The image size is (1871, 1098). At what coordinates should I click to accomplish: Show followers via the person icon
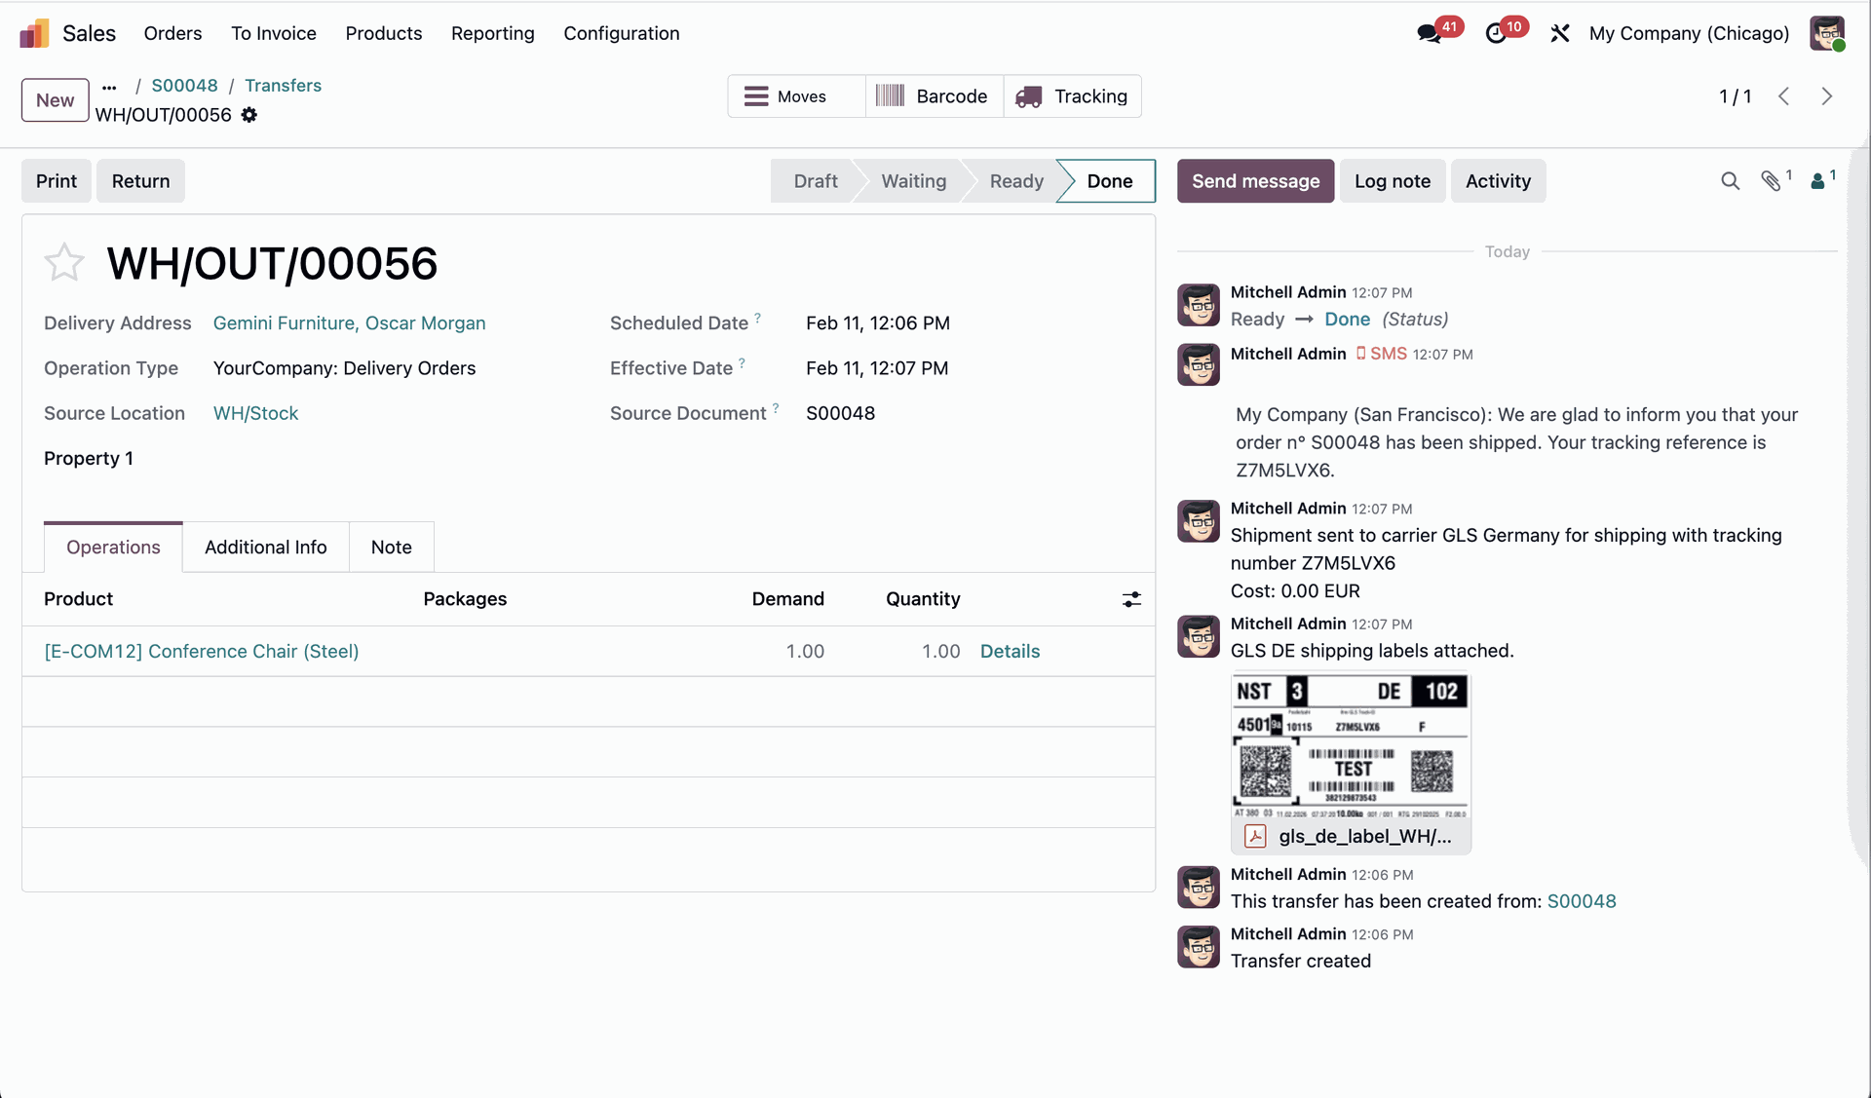click(x=1817, y=181)
